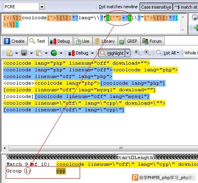Click the plain <coolcode> text in test area
Image resolution: width=198 pixels, height=183 pixels.
click(19, 83)
